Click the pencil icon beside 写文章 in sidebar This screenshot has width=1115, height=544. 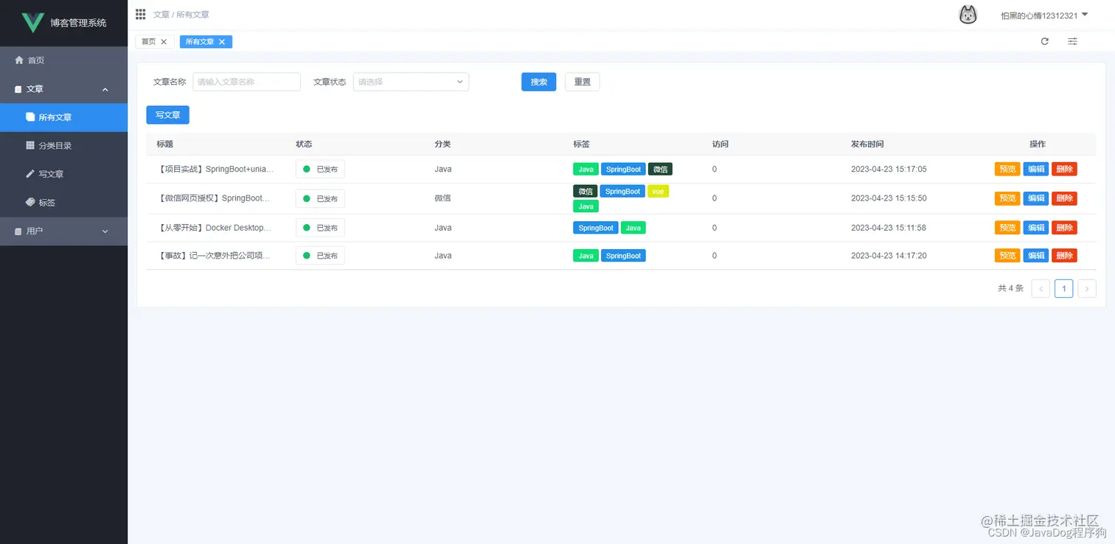(30, 174)
